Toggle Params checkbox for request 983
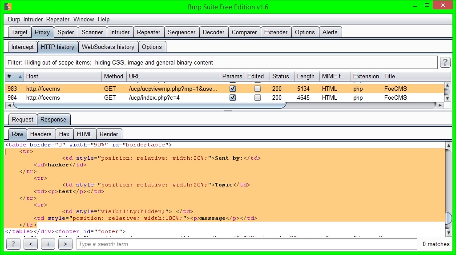Image resolution: width=456 pixels, height=255 pixels. (233, 89)
